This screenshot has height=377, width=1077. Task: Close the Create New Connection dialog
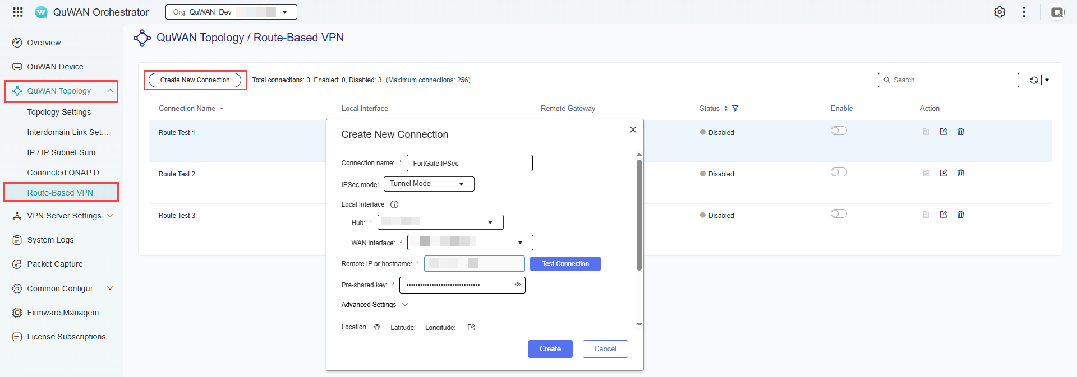633,129
